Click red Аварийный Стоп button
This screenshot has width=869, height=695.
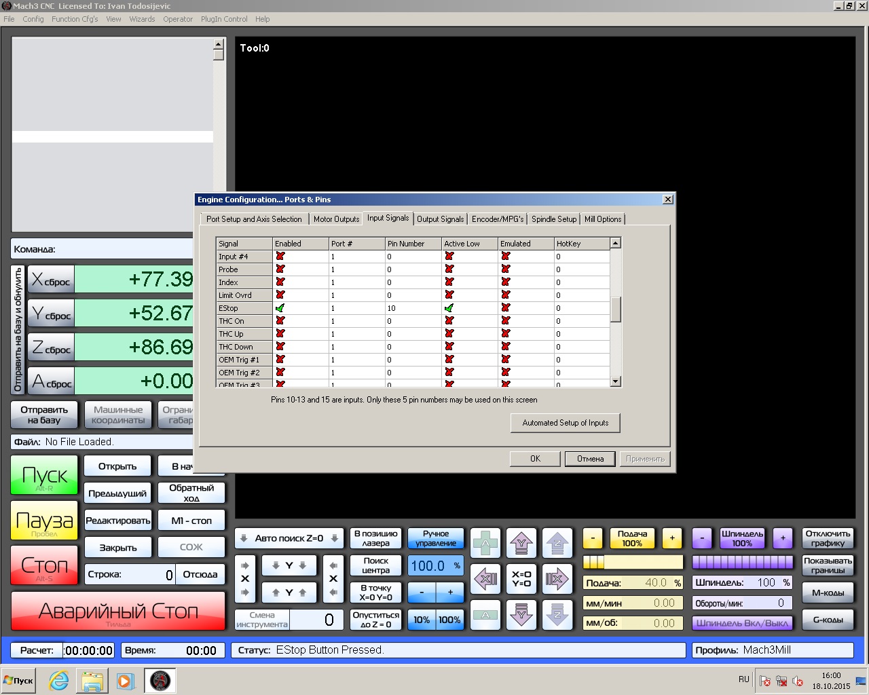[118, 611]
